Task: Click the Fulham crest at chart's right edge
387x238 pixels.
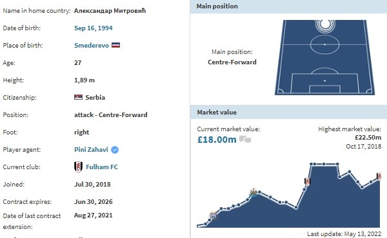Action: point(379,176)
